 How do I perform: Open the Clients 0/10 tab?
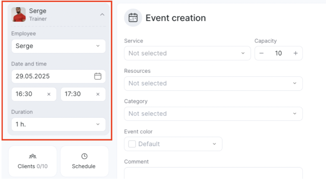tap(33, 161)
